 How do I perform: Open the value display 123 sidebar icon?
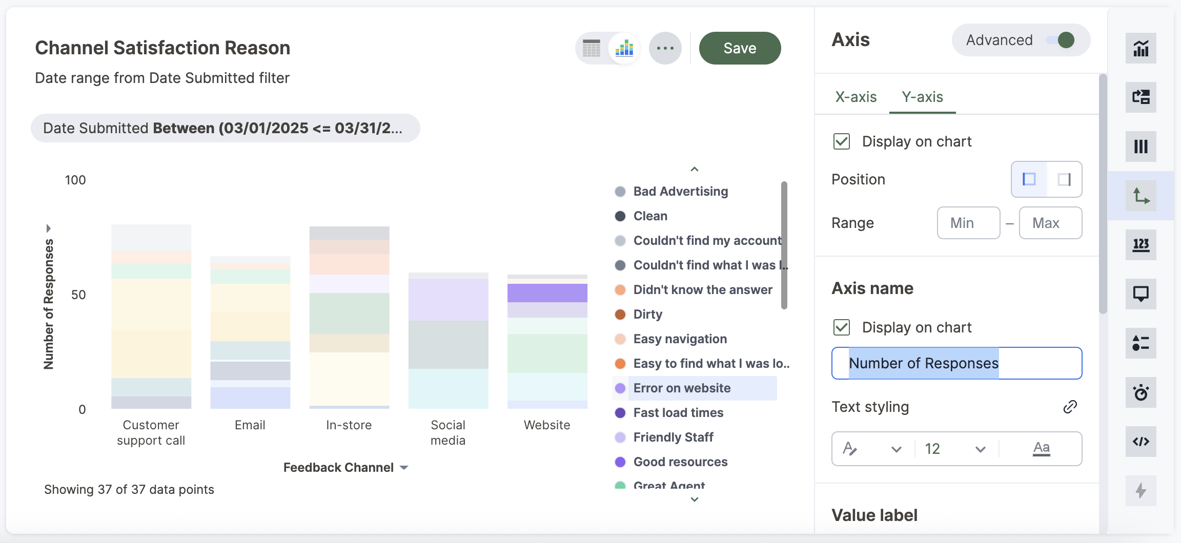tap(1141, 245)
